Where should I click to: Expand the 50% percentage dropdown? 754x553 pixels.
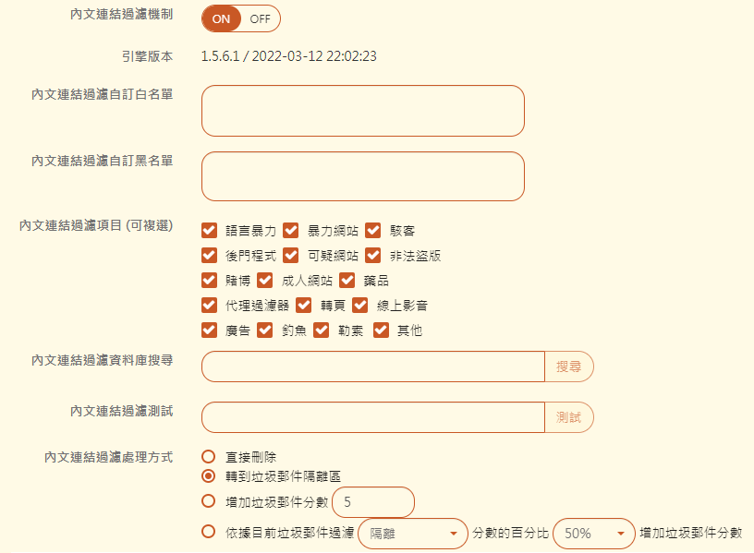[x=594, y=534]
